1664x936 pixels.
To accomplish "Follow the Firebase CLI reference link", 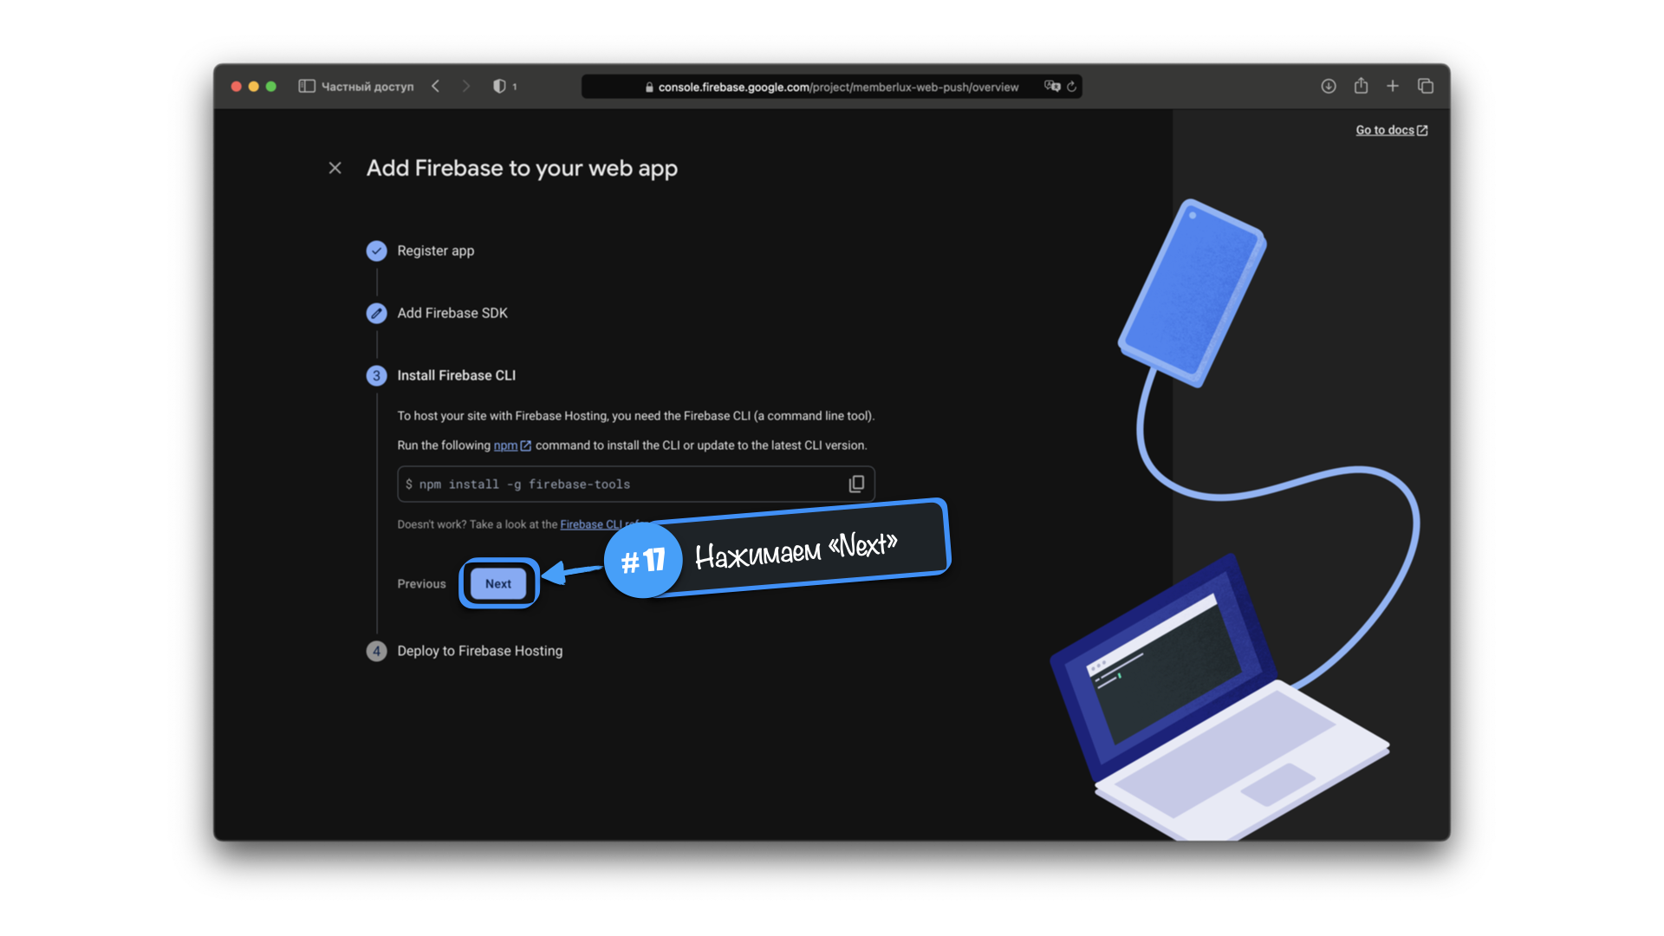I will (589, 524).
